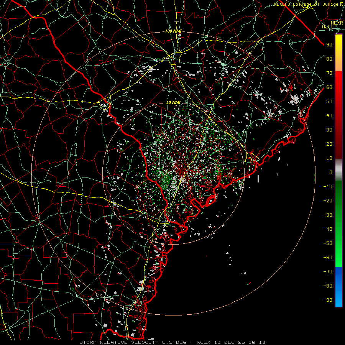Select the 60 value on the velocity scale
The image size is (345, 345).
(329, 87)
